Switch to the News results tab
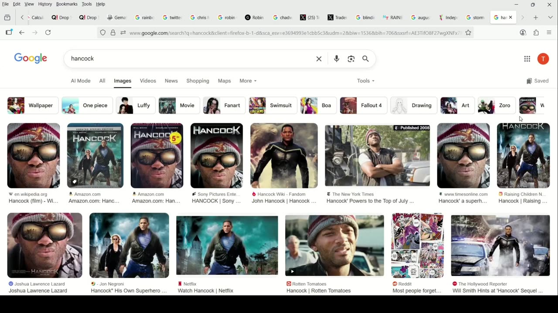 coord(171,81)
